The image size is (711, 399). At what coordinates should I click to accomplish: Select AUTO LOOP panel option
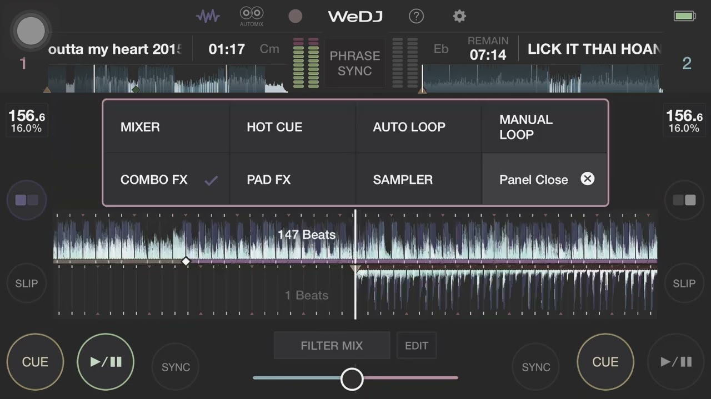(x=418, y=127)
